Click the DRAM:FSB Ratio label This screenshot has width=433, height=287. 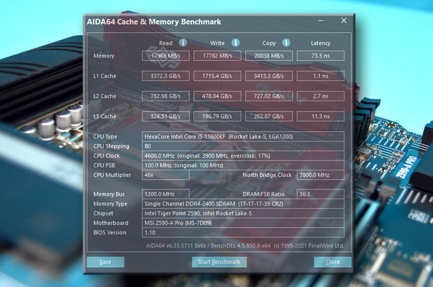click(x=263, y=194)
